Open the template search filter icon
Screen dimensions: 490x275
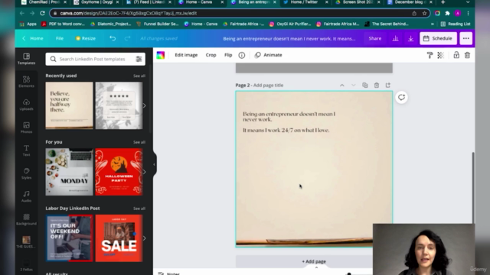tap(139, 59)
